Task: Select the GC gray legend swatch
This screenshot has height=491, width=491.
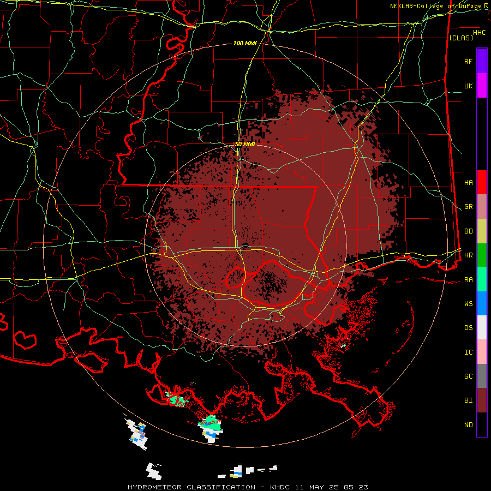Action: pyautogui.click(x=482, y=376)
